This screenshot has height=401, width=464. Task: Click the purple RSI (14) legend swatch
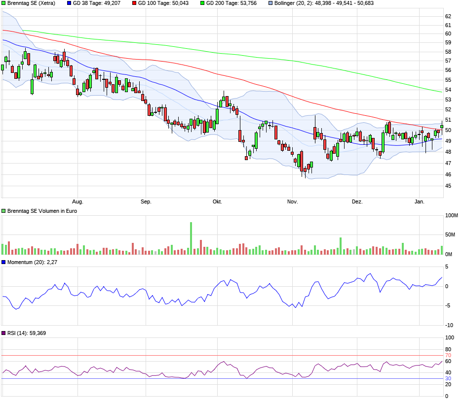pyautogui.click(x=4, y=334)
